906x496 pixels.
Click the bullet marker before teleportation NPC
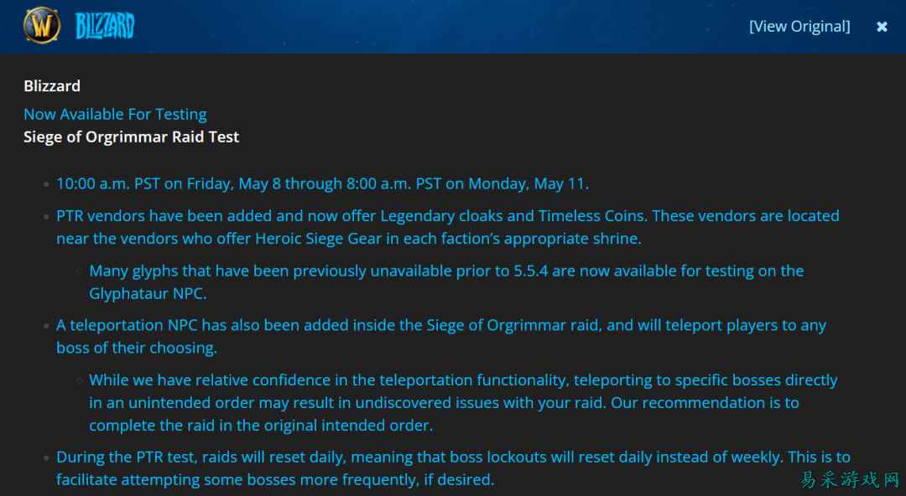tap(46, 326)
